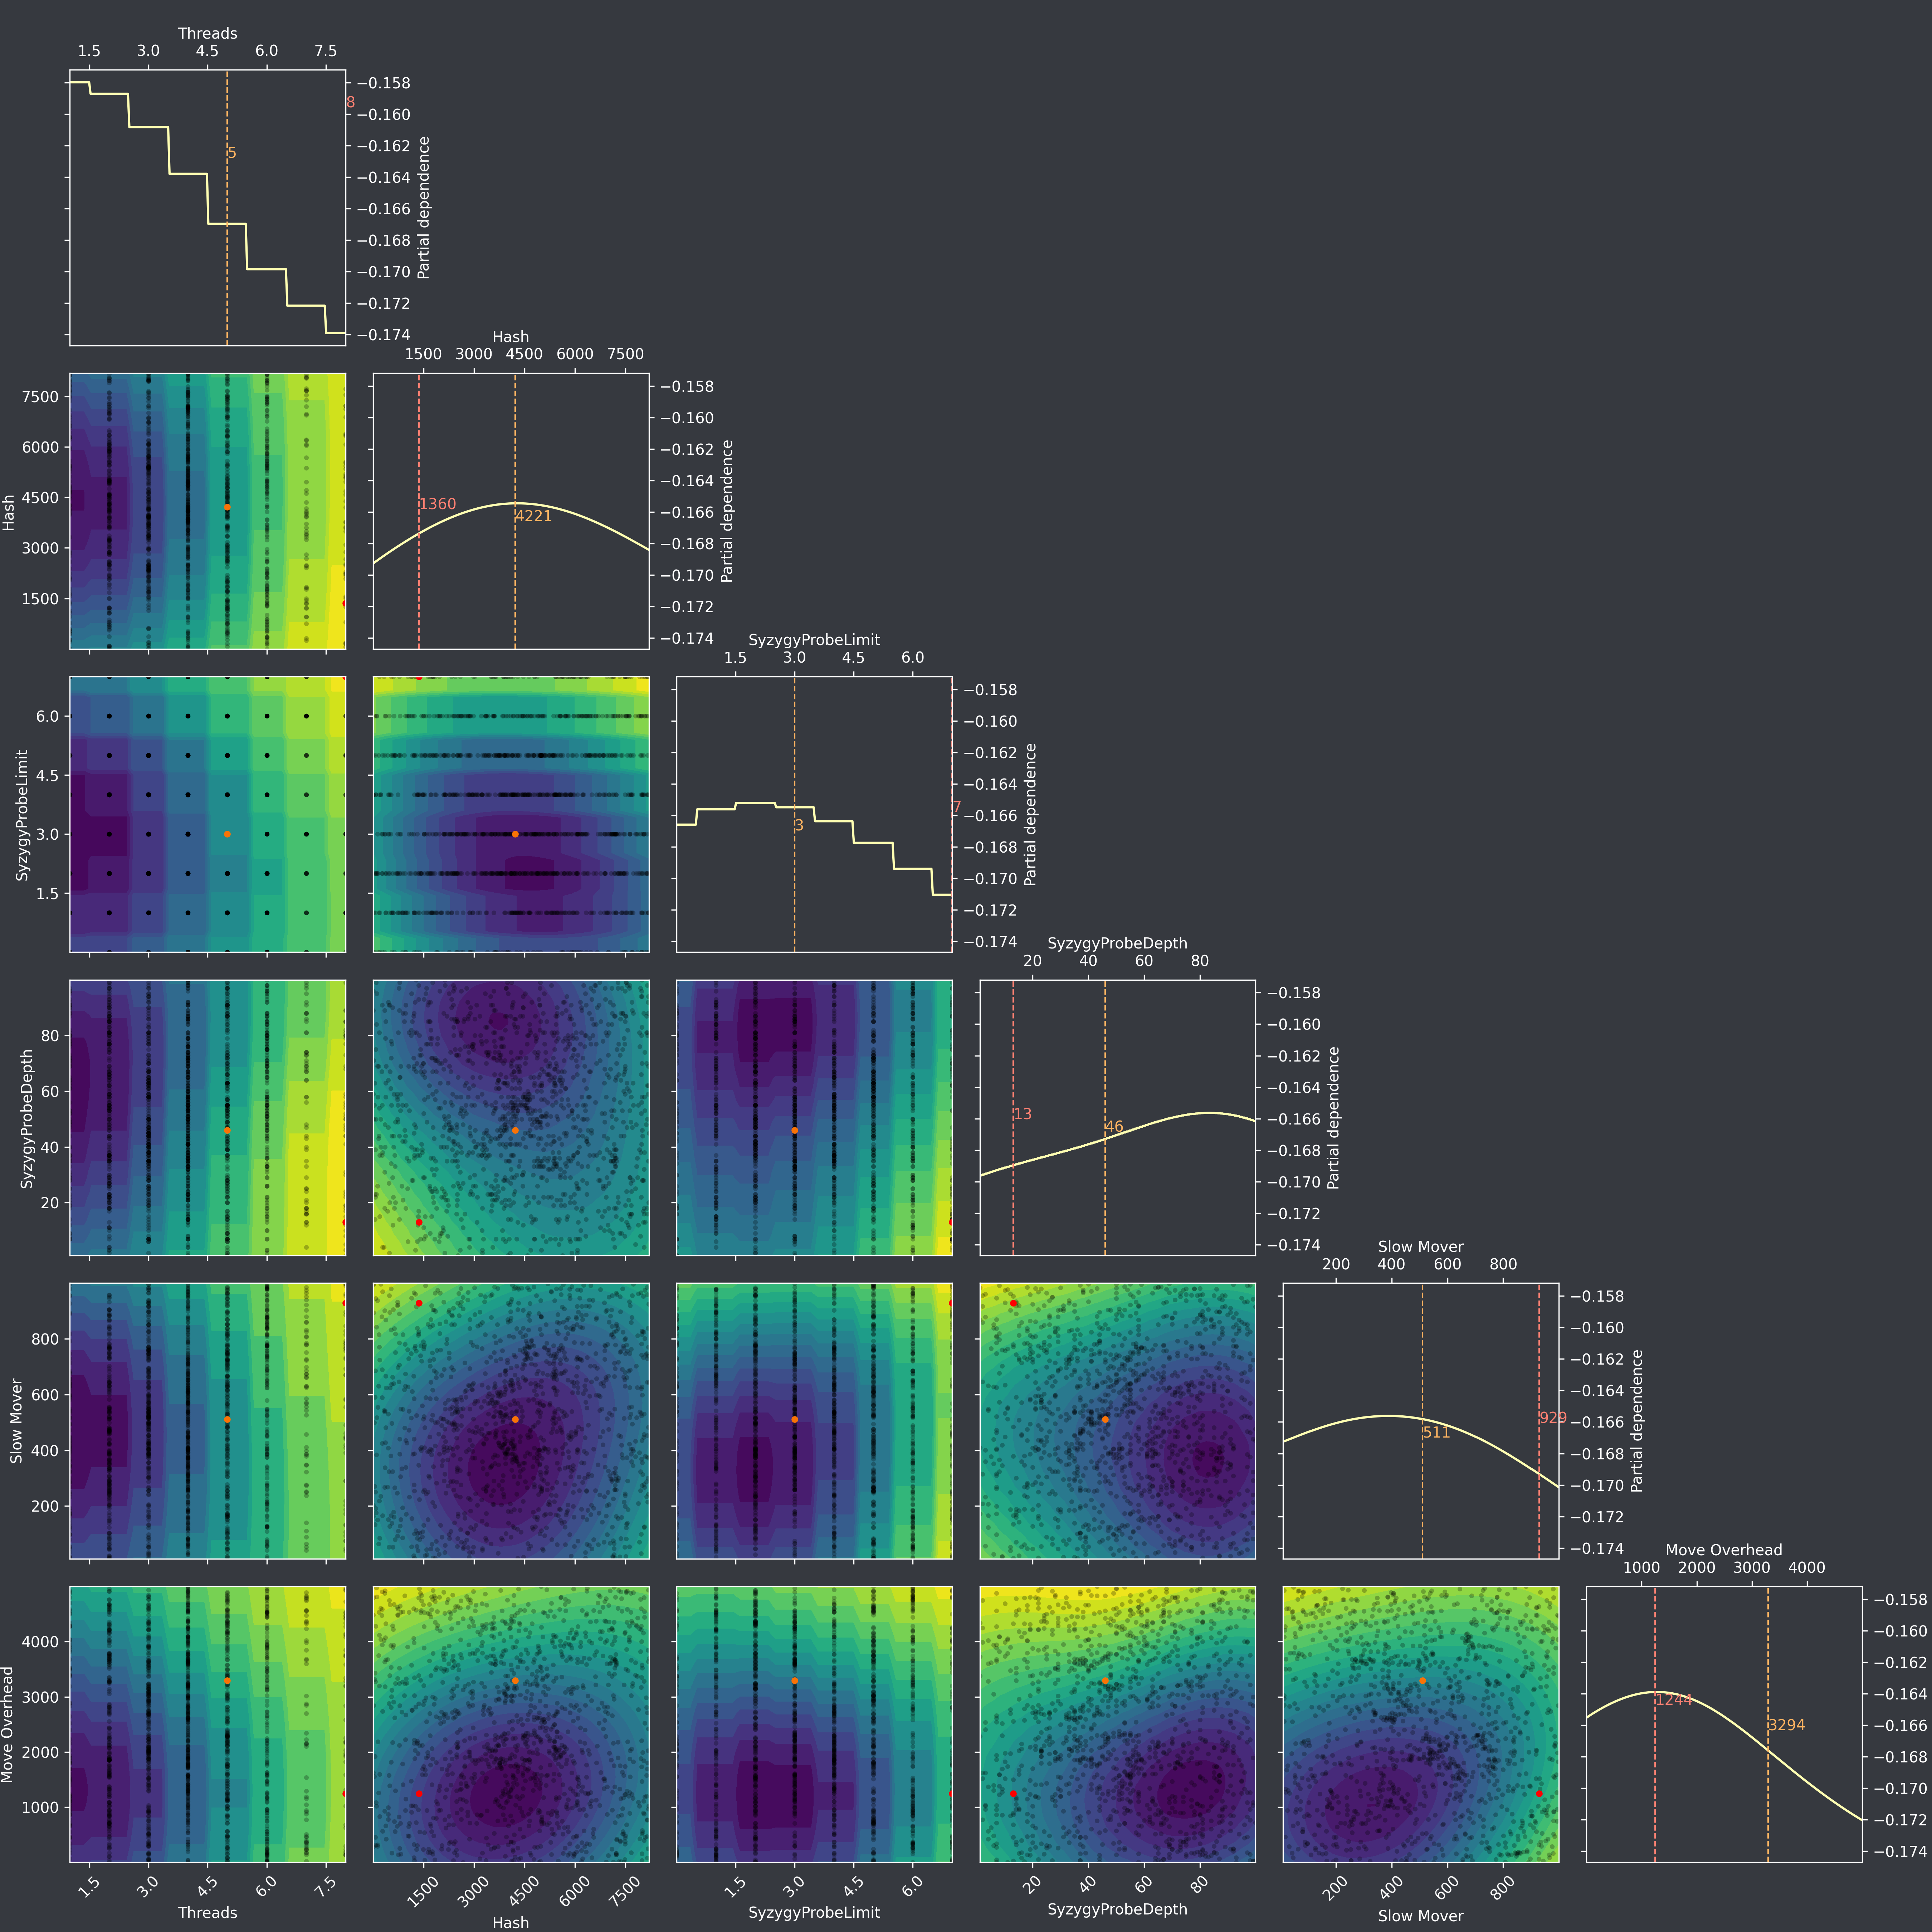Click orange dot in Slow Mover vs Hash contour
This screenshot has width=1932, height=1932.
[515, 1419]
